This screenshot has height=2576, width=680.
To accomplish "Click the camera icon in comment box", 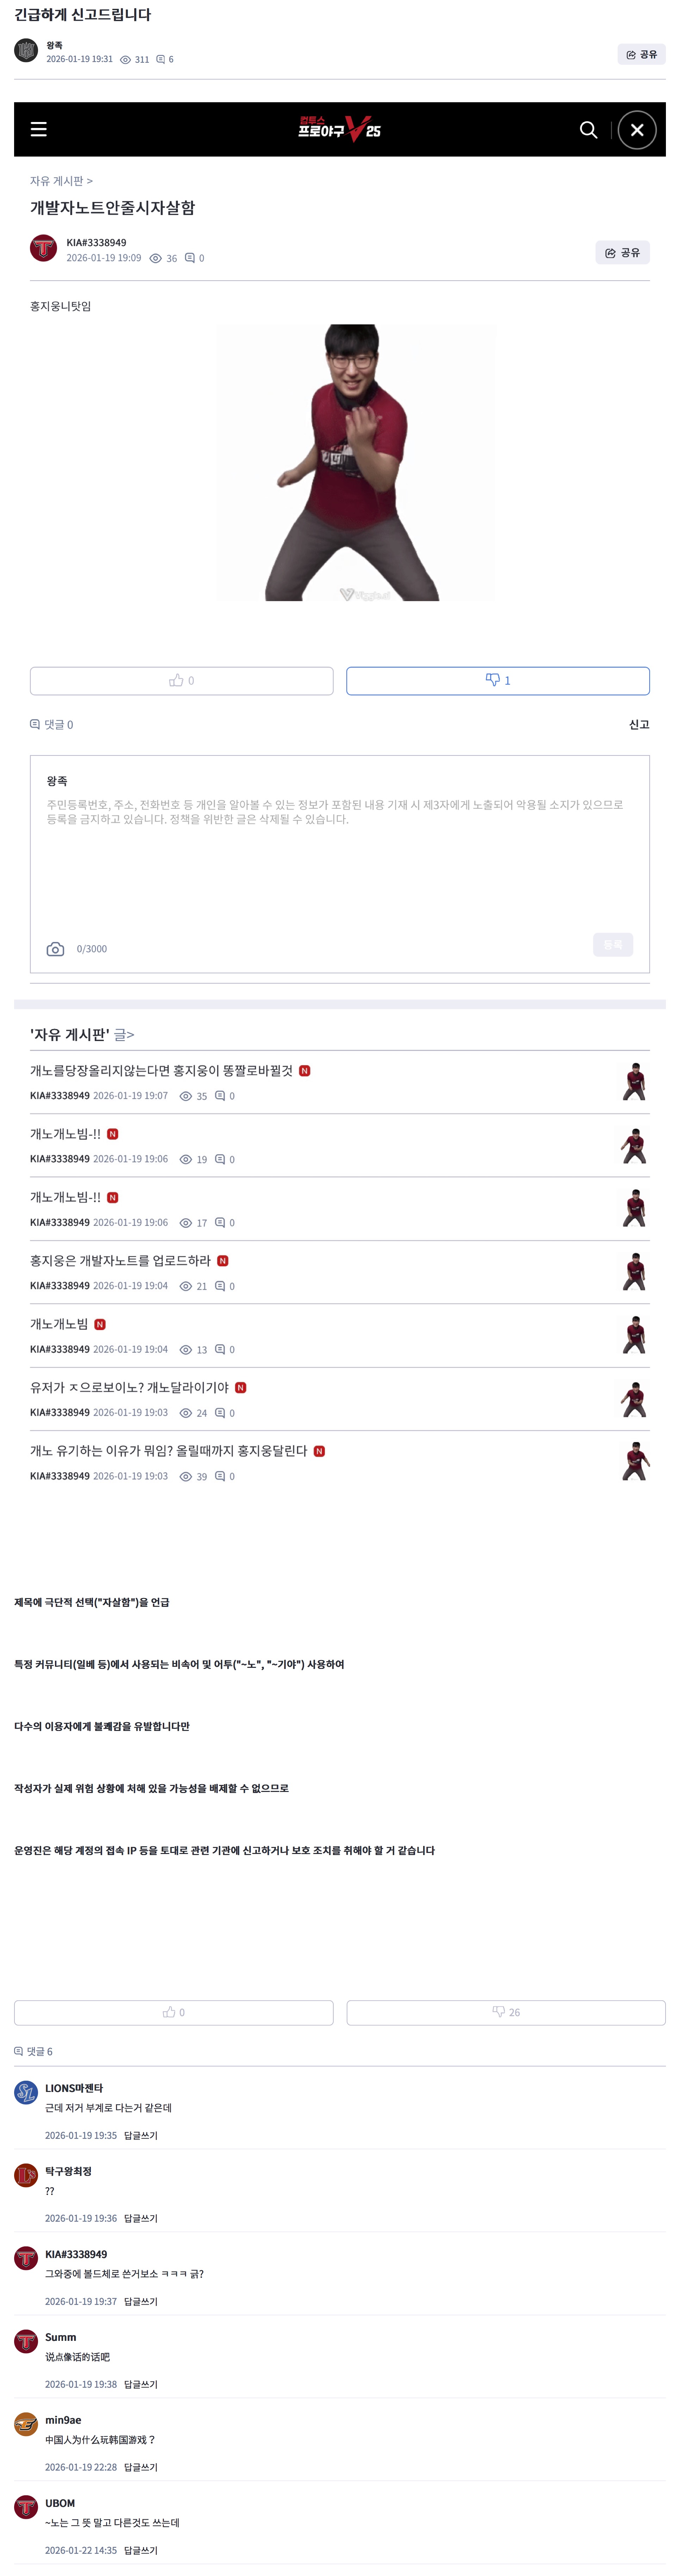I will [55, 949].
